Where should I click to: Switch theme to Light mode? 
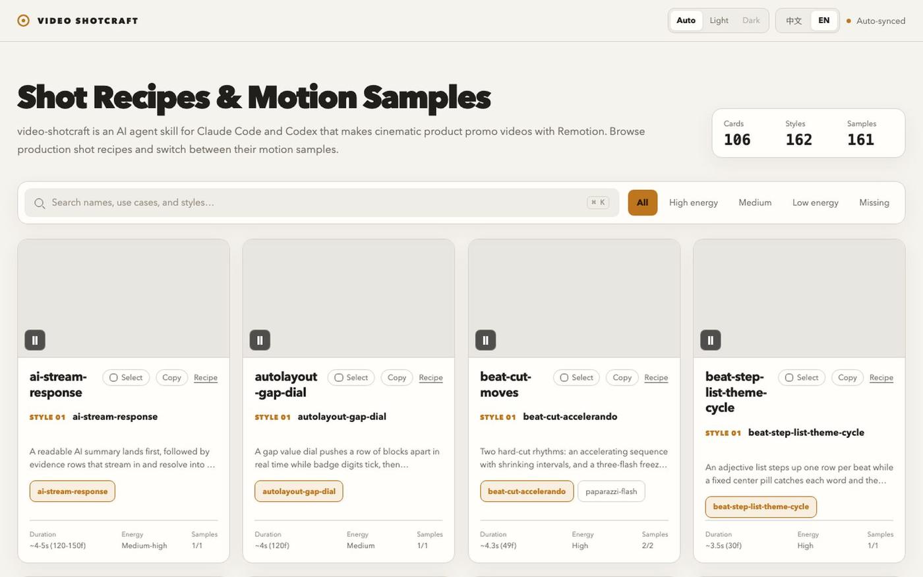tap(719, 20)
